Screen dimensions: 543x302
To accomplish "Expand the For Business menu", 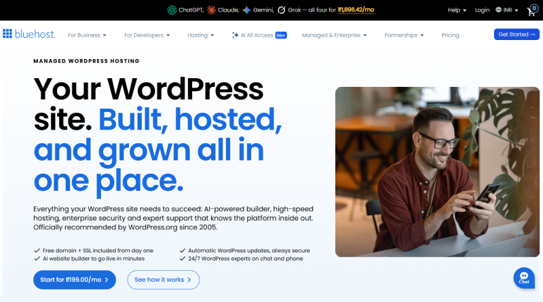I will pyautogui.click(x=87, y=35).
